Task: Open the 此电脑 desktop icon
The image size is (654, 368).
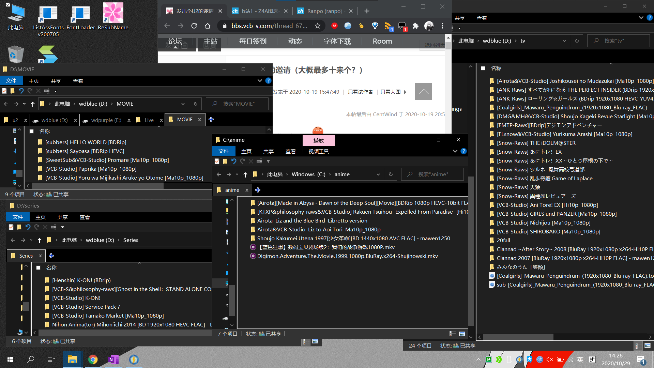Action: pyautogui.click(x=16, y=18)
